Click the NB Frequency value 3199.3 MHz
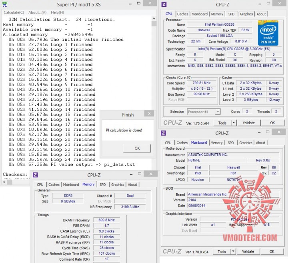 tap(130, 207)
